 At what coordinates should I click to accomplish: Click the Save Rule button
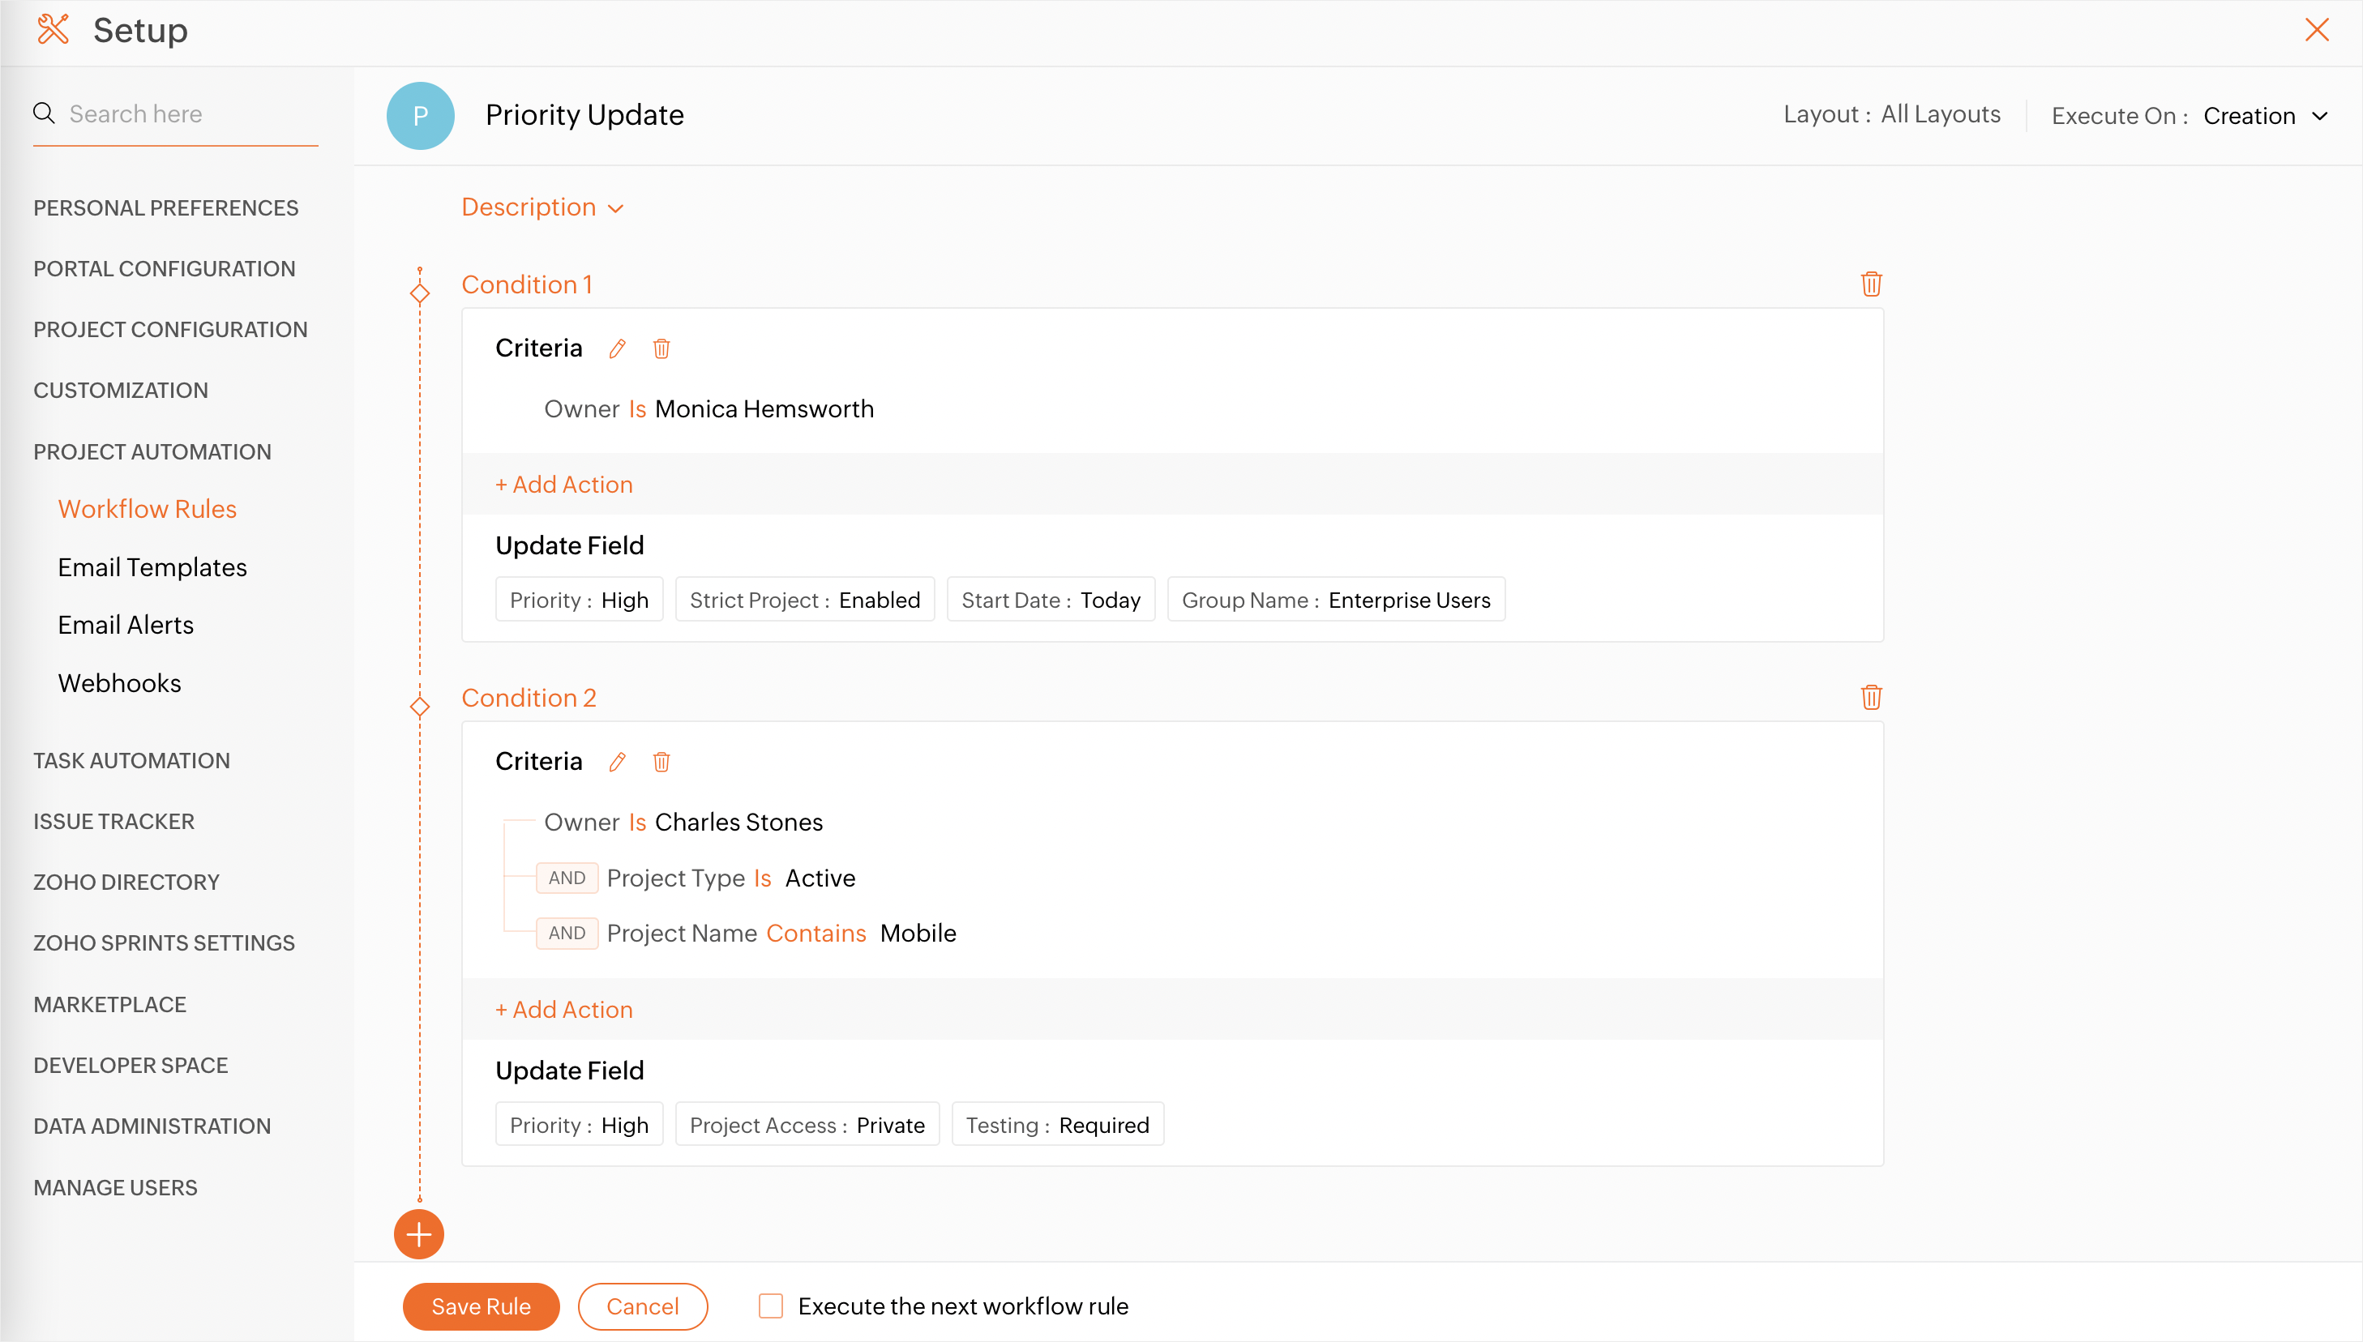click(481, 1306)
